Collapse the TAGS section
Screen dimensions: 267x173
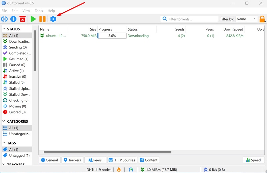pyautogui.click(x=4, y=143)
